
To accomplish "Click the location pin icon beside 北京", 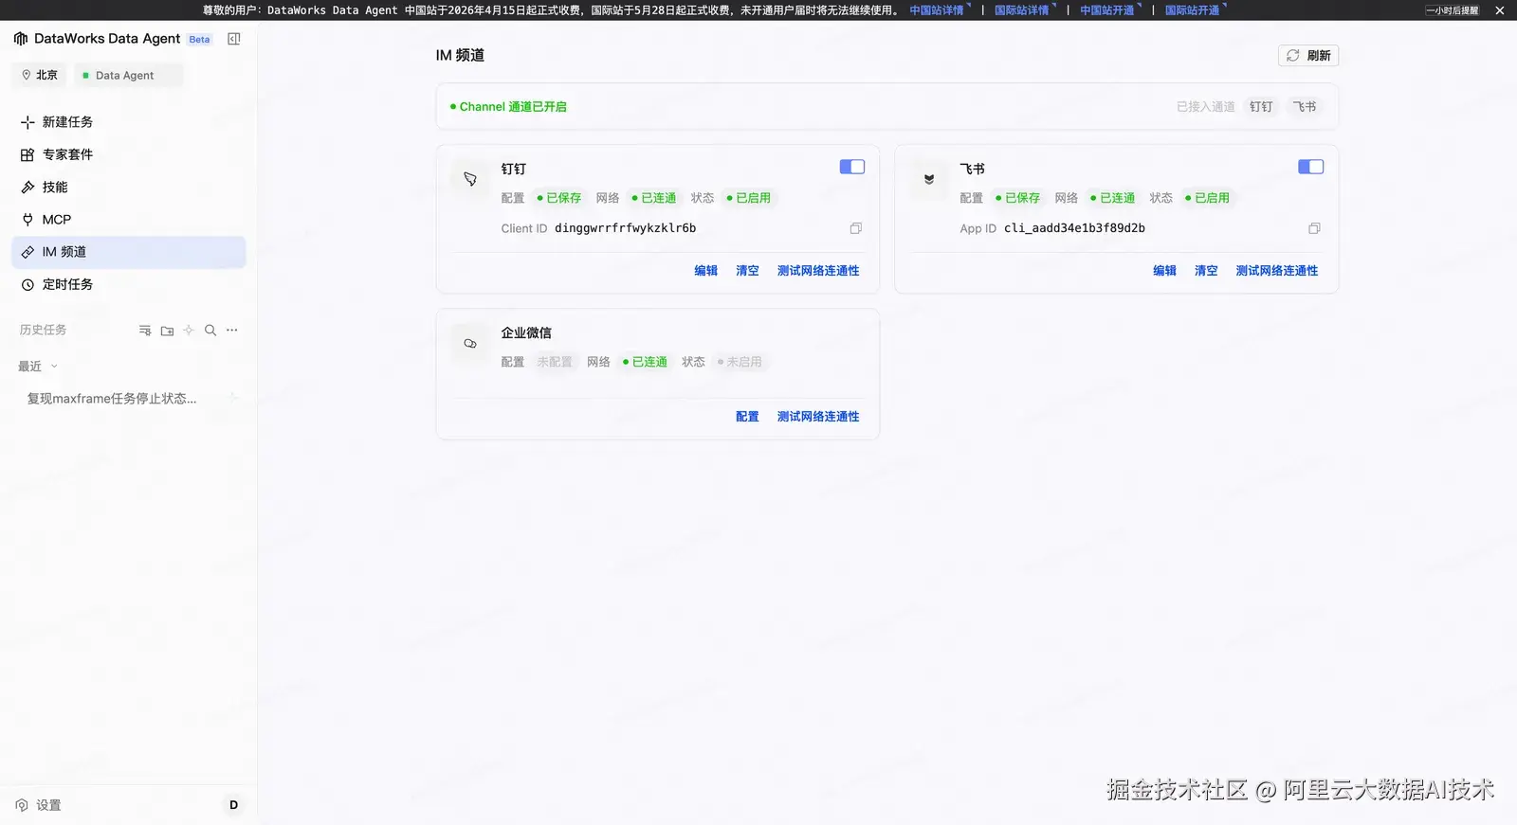I will [x=27, y=75].
